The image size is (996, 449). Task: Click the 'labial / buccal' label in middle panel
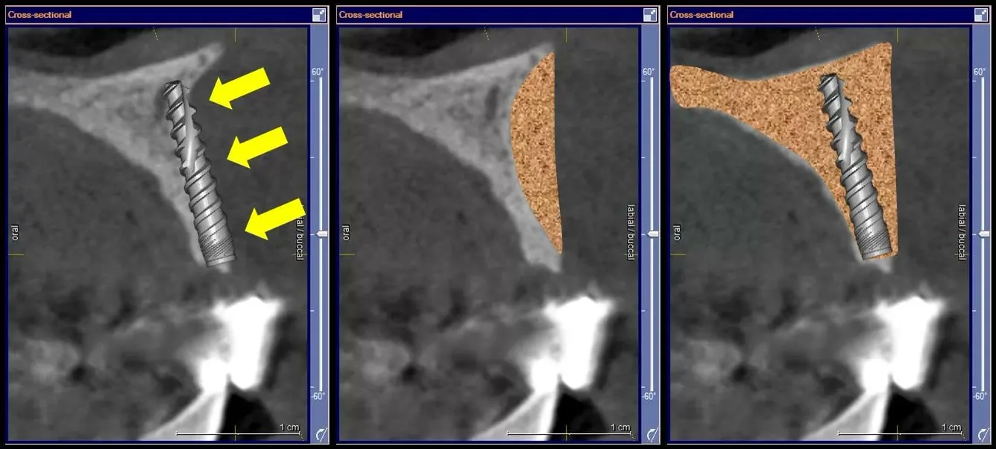tap(630, 233)
